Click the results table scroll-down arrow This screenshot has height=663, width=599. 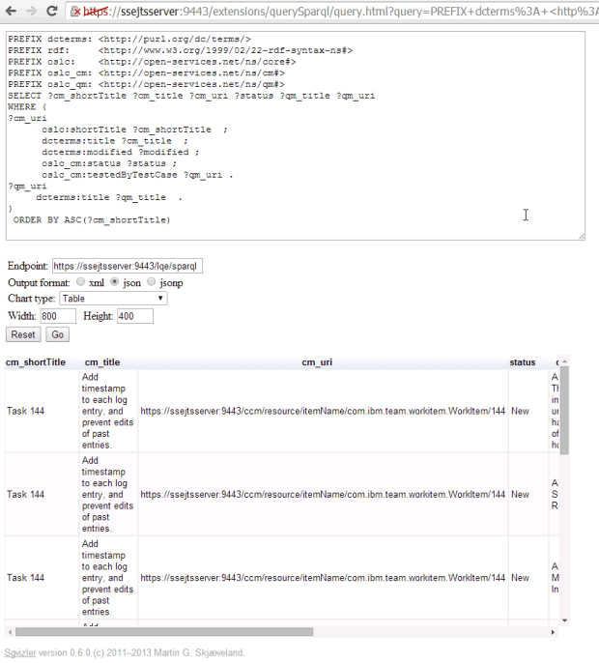(x=564, y=620)
